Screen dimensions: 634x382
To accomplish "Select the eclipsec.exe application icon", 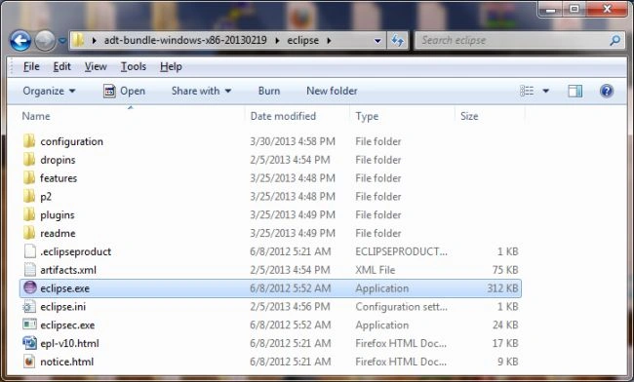I will [x=30, y=325].
